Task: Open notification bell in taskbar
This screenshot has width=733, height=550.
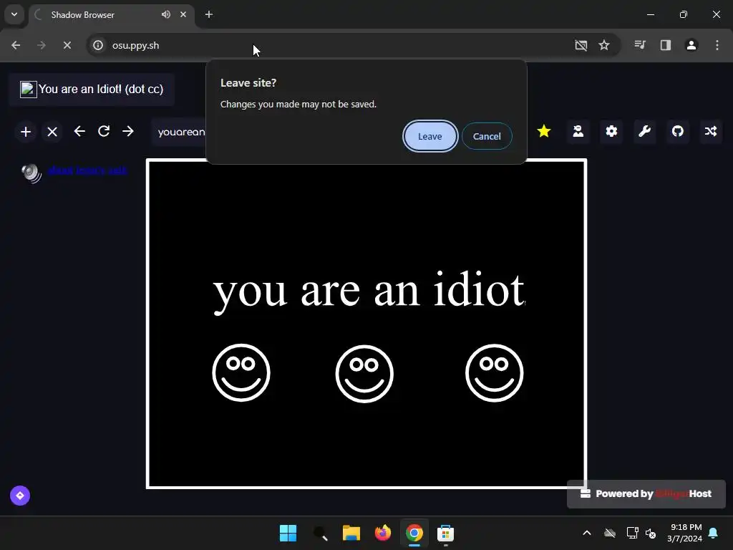Action: point(714,533)
